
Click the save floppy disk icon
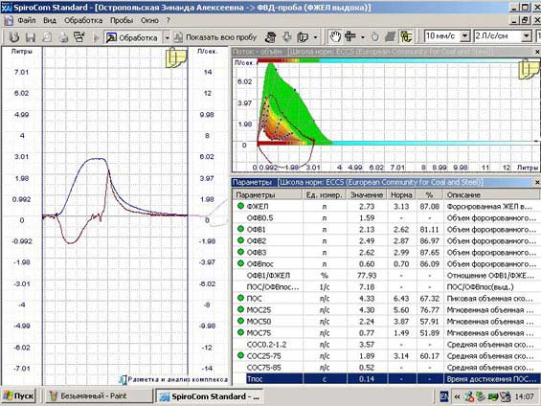(x=31, y=37)
